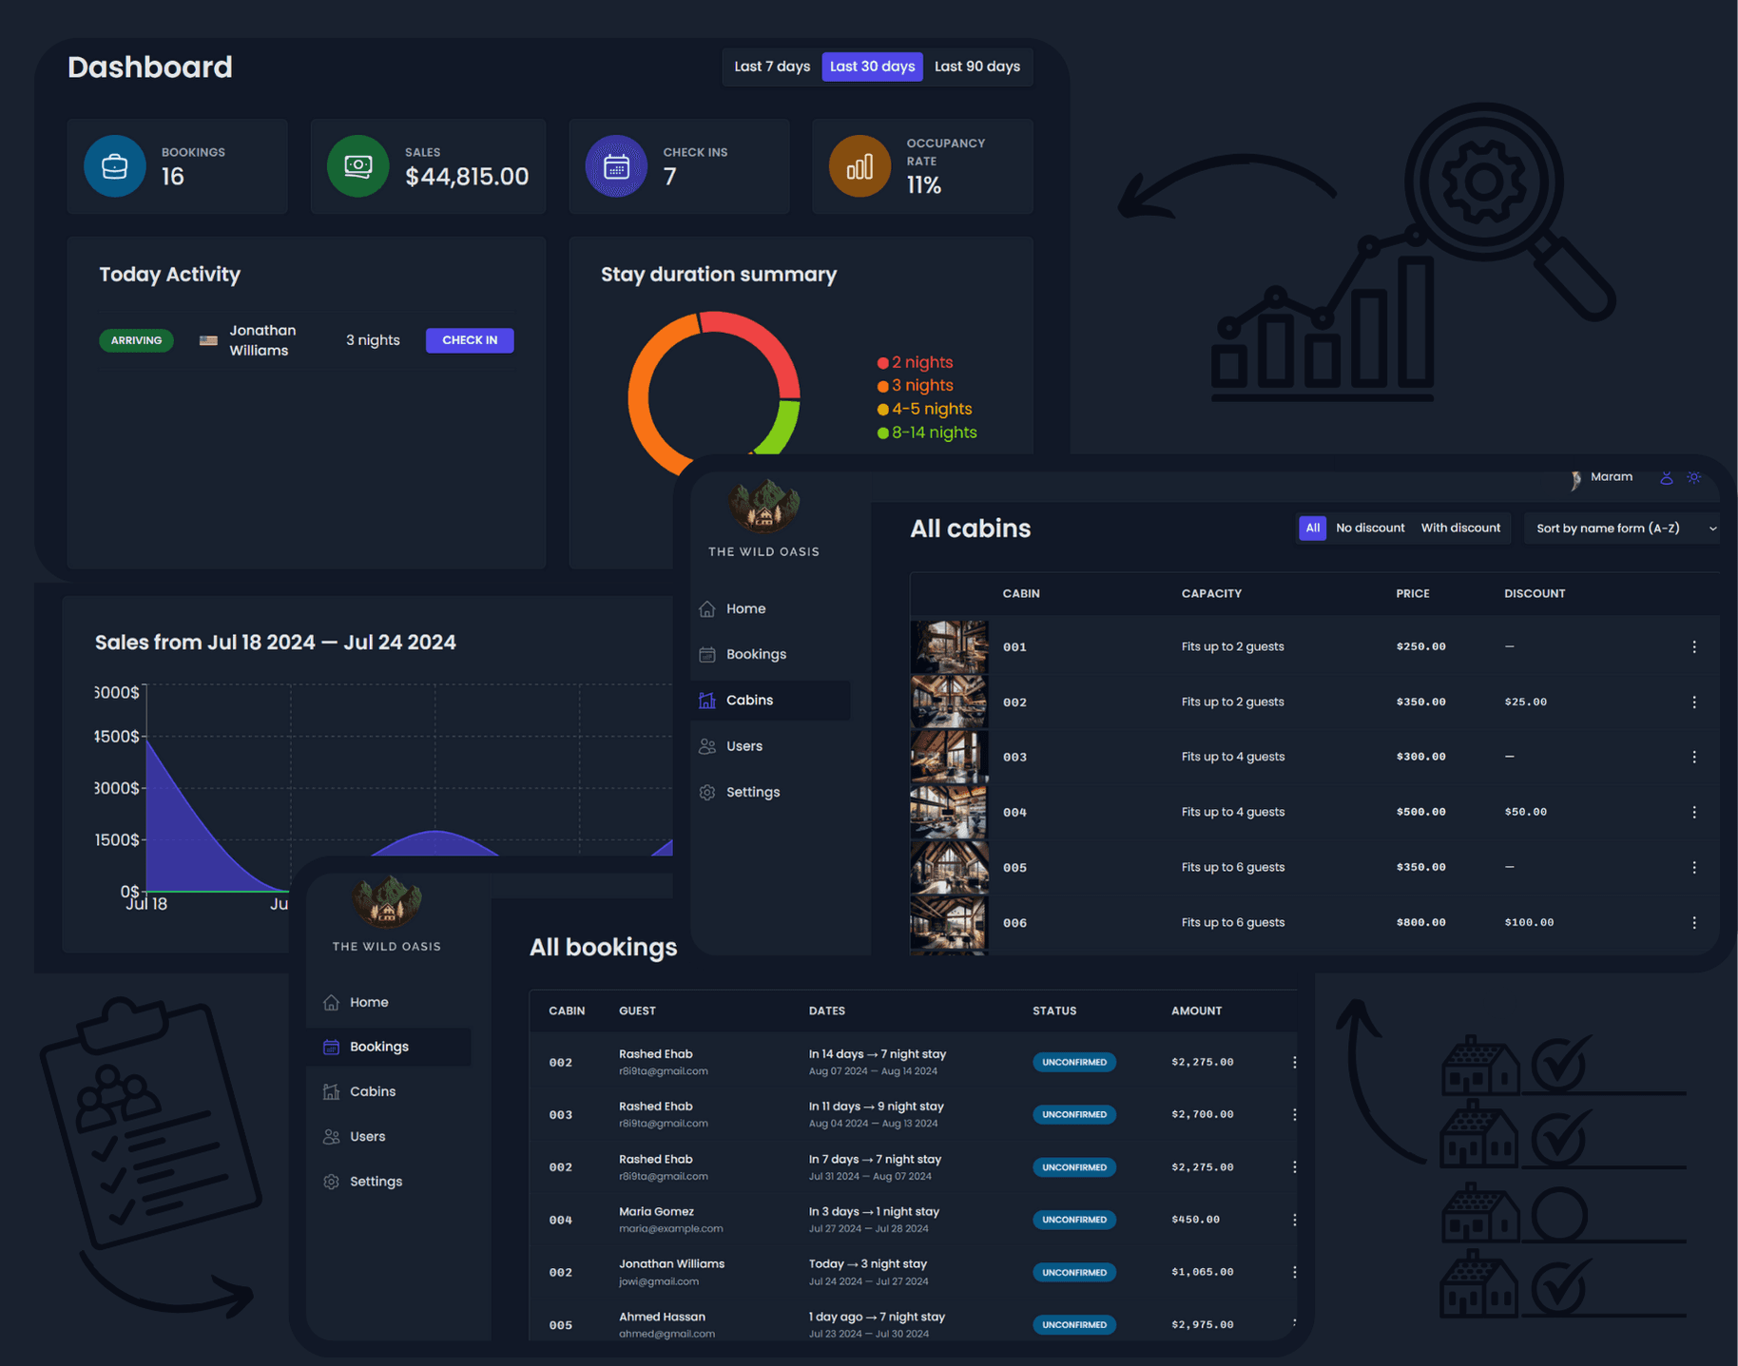Click the CAPACITY column header
The height and width of the screenshot is (1366, 1738).
tap(1211, 593)
